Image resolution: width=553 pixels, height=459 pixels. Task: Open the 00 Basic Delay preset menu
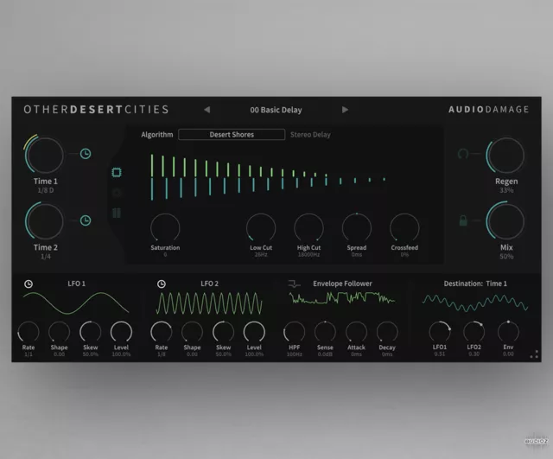[x=276, y=110]
